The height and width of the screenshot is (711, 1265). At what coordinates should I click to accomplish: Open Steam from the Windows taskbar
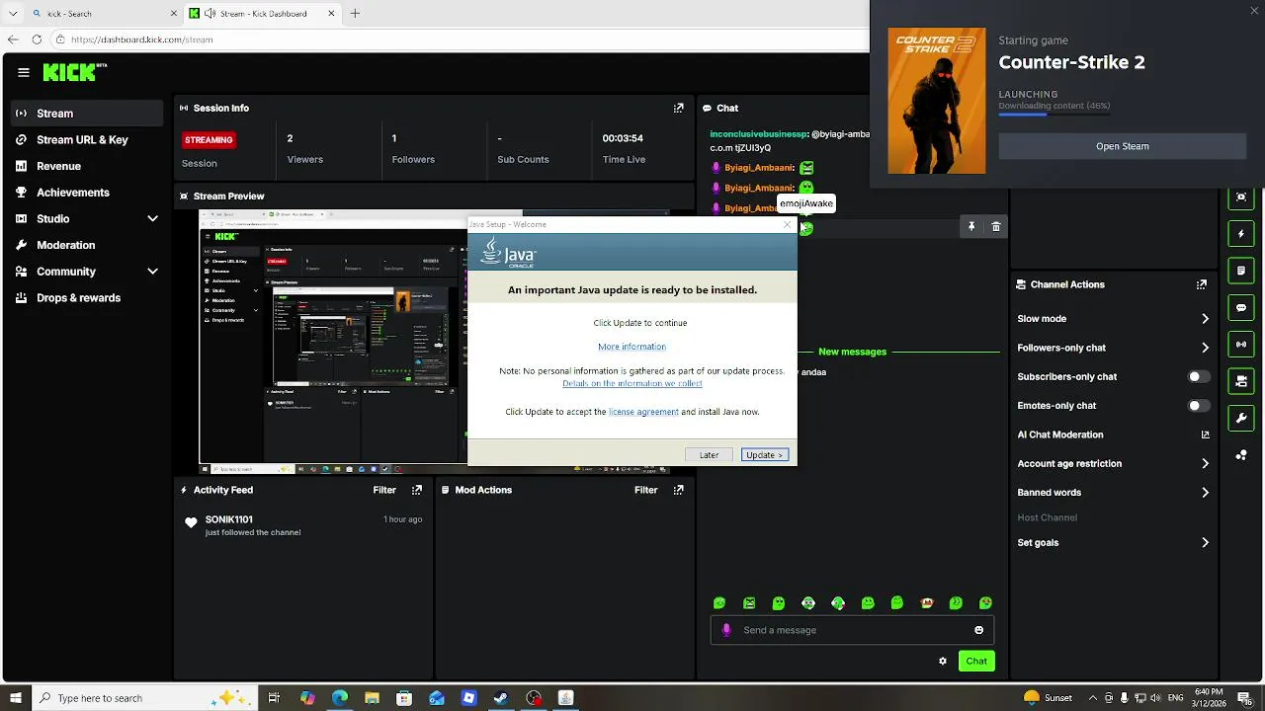tap(501, 698)
